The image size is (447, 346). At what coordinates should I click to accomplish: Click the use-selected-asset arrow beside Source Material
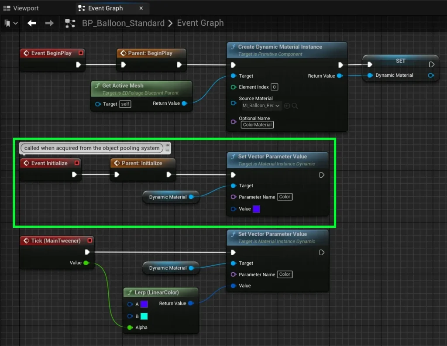coord(287,106)
